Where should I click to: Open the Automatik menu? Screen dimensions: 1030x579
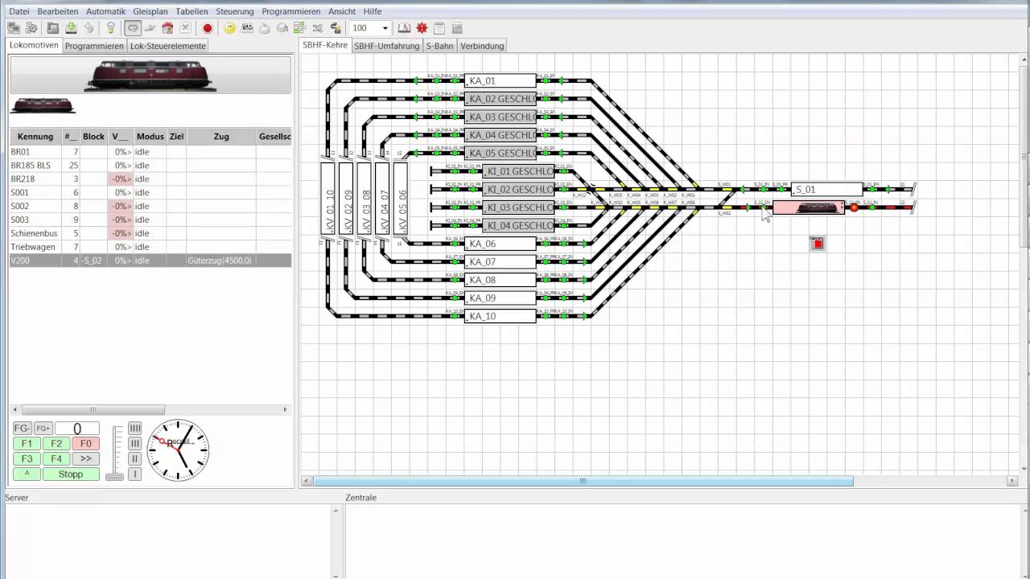pos(105,11)
